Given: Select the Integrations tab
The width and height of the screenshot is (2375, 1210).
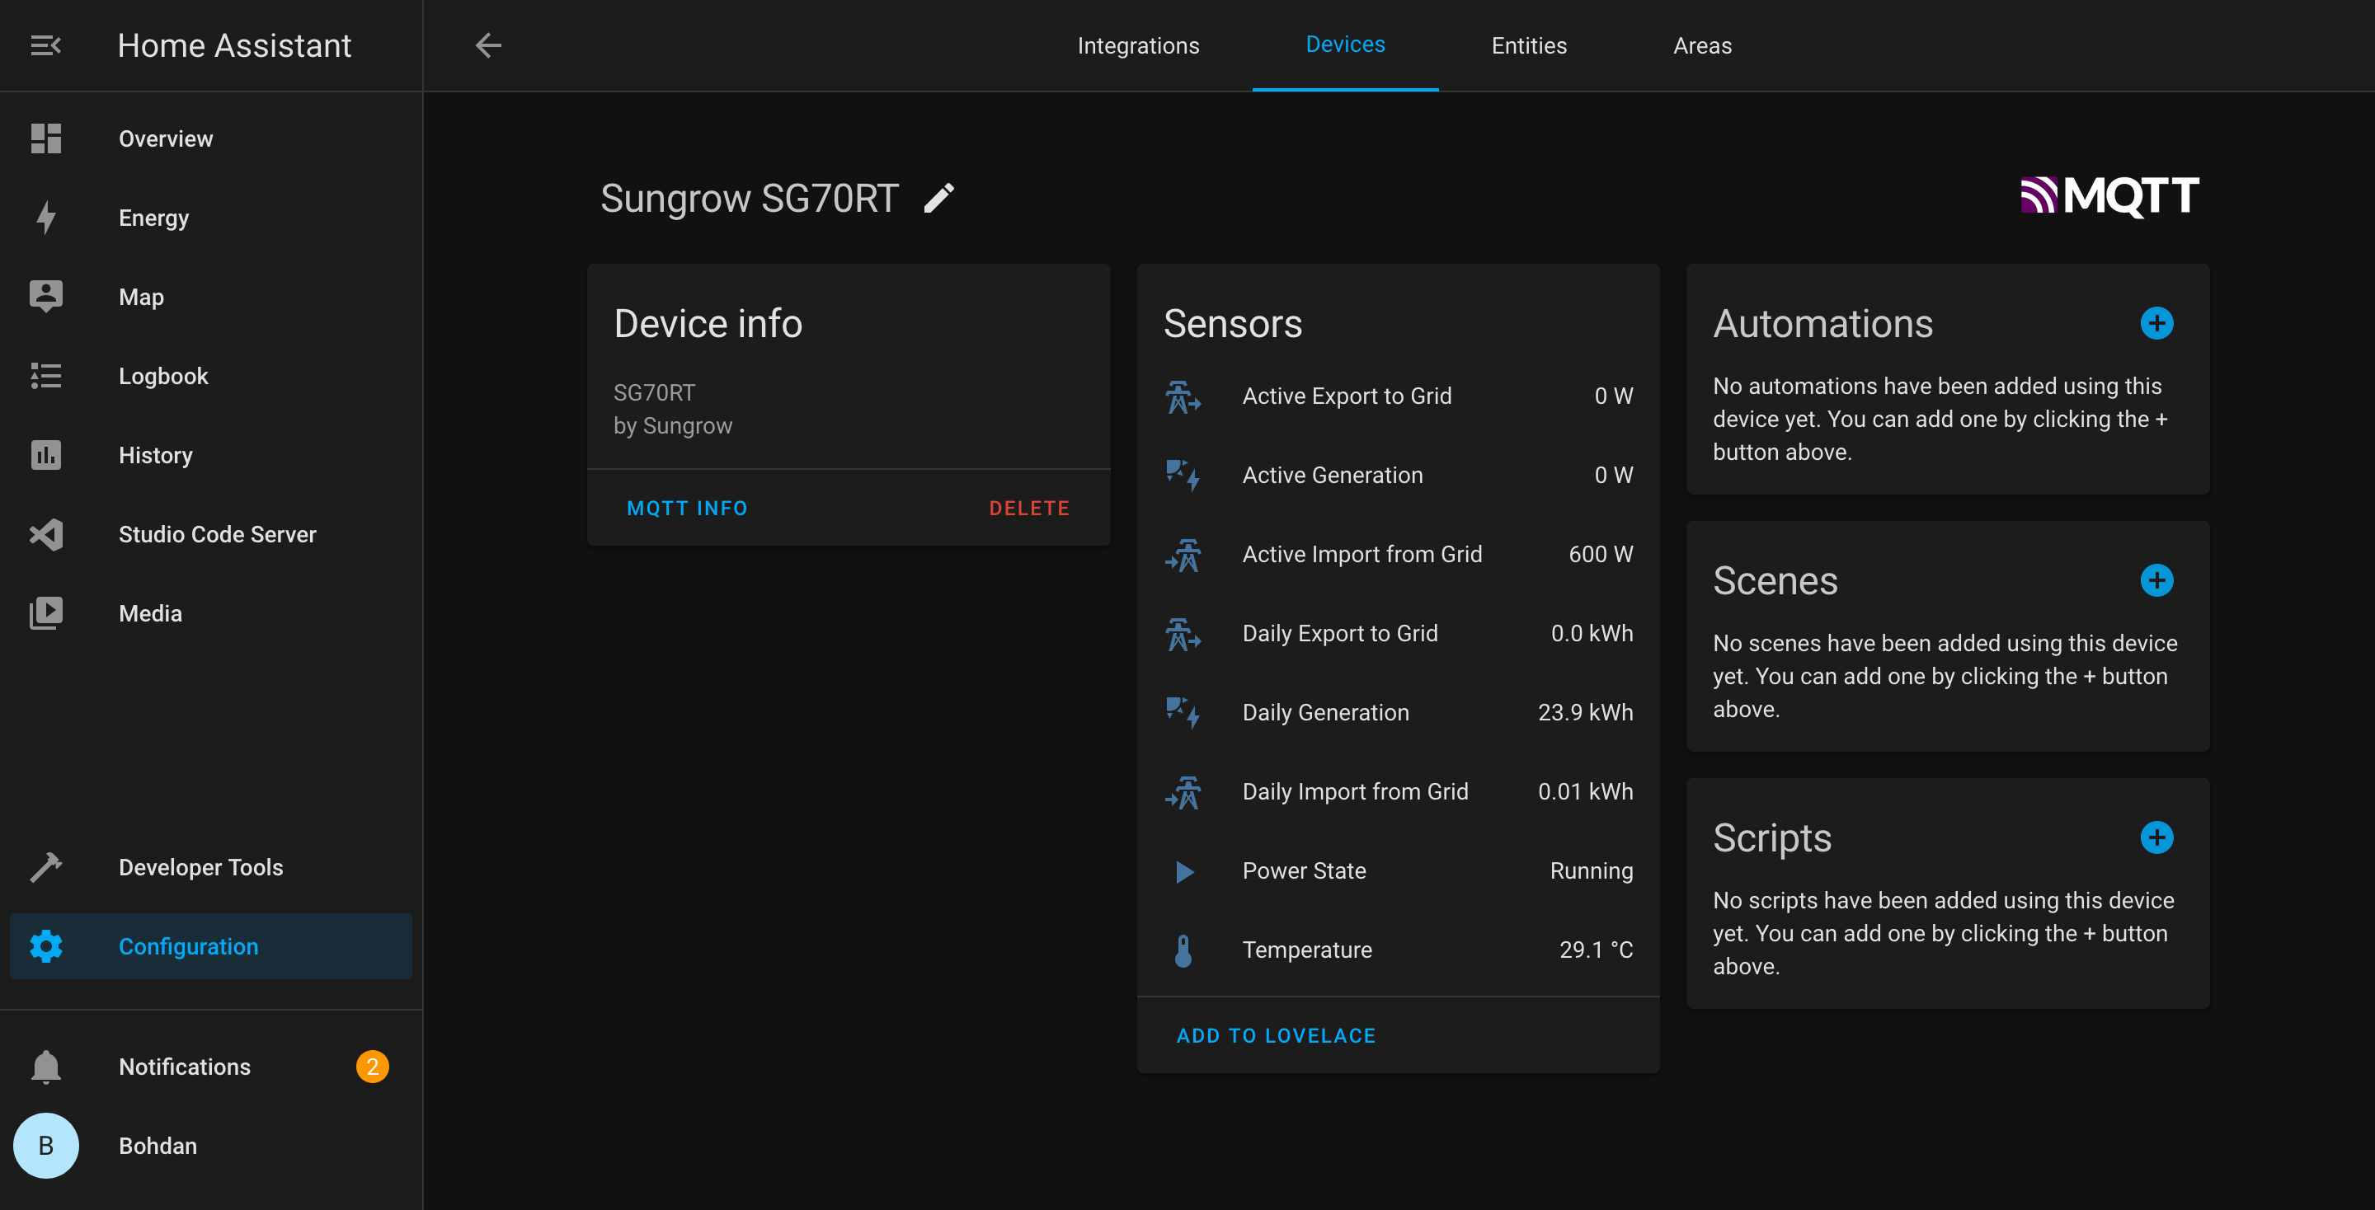Looking at the screenshot, I should (1139, 45).
